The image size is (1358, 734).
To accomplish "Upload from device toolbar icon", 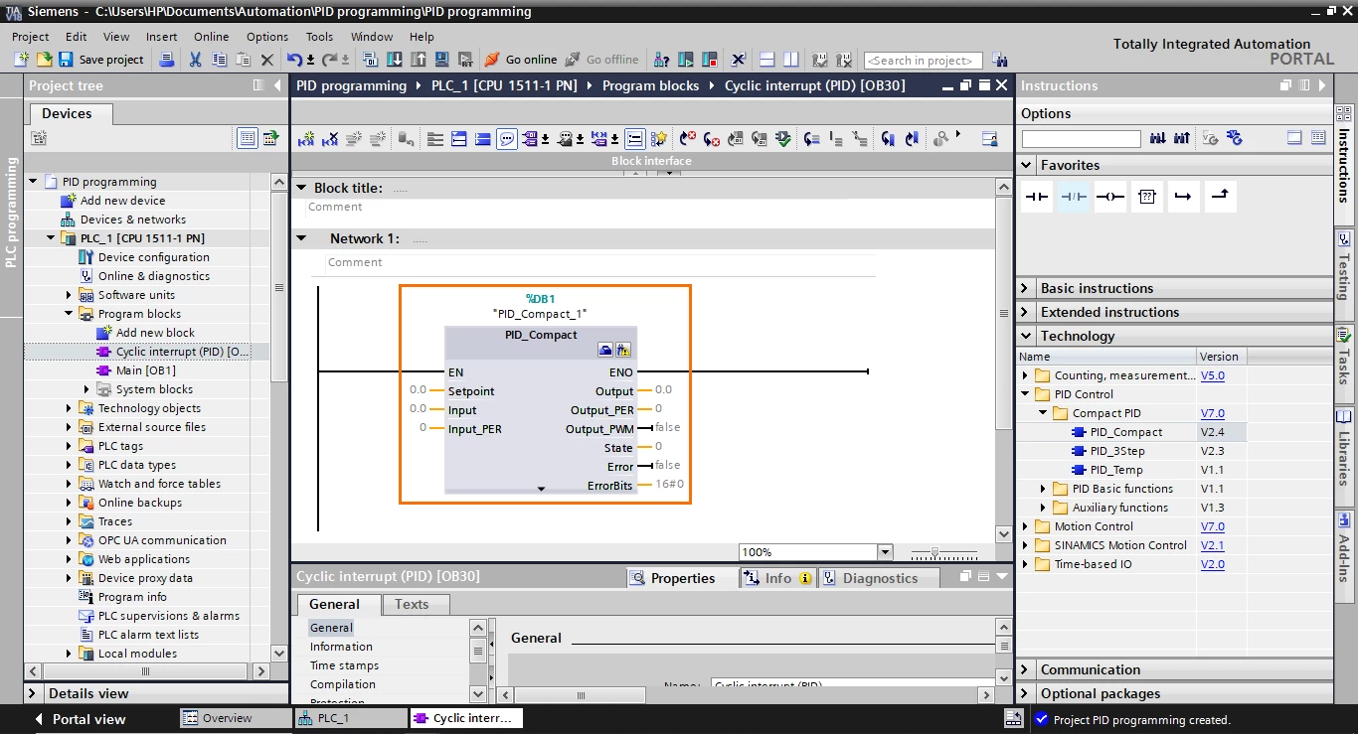I will pos(418,60).
